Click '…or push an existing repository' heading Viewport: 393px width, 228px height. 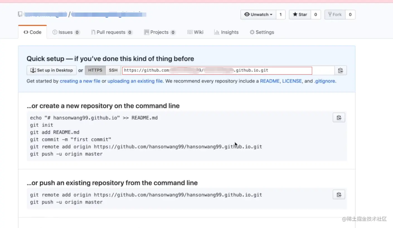pos(112,183)
